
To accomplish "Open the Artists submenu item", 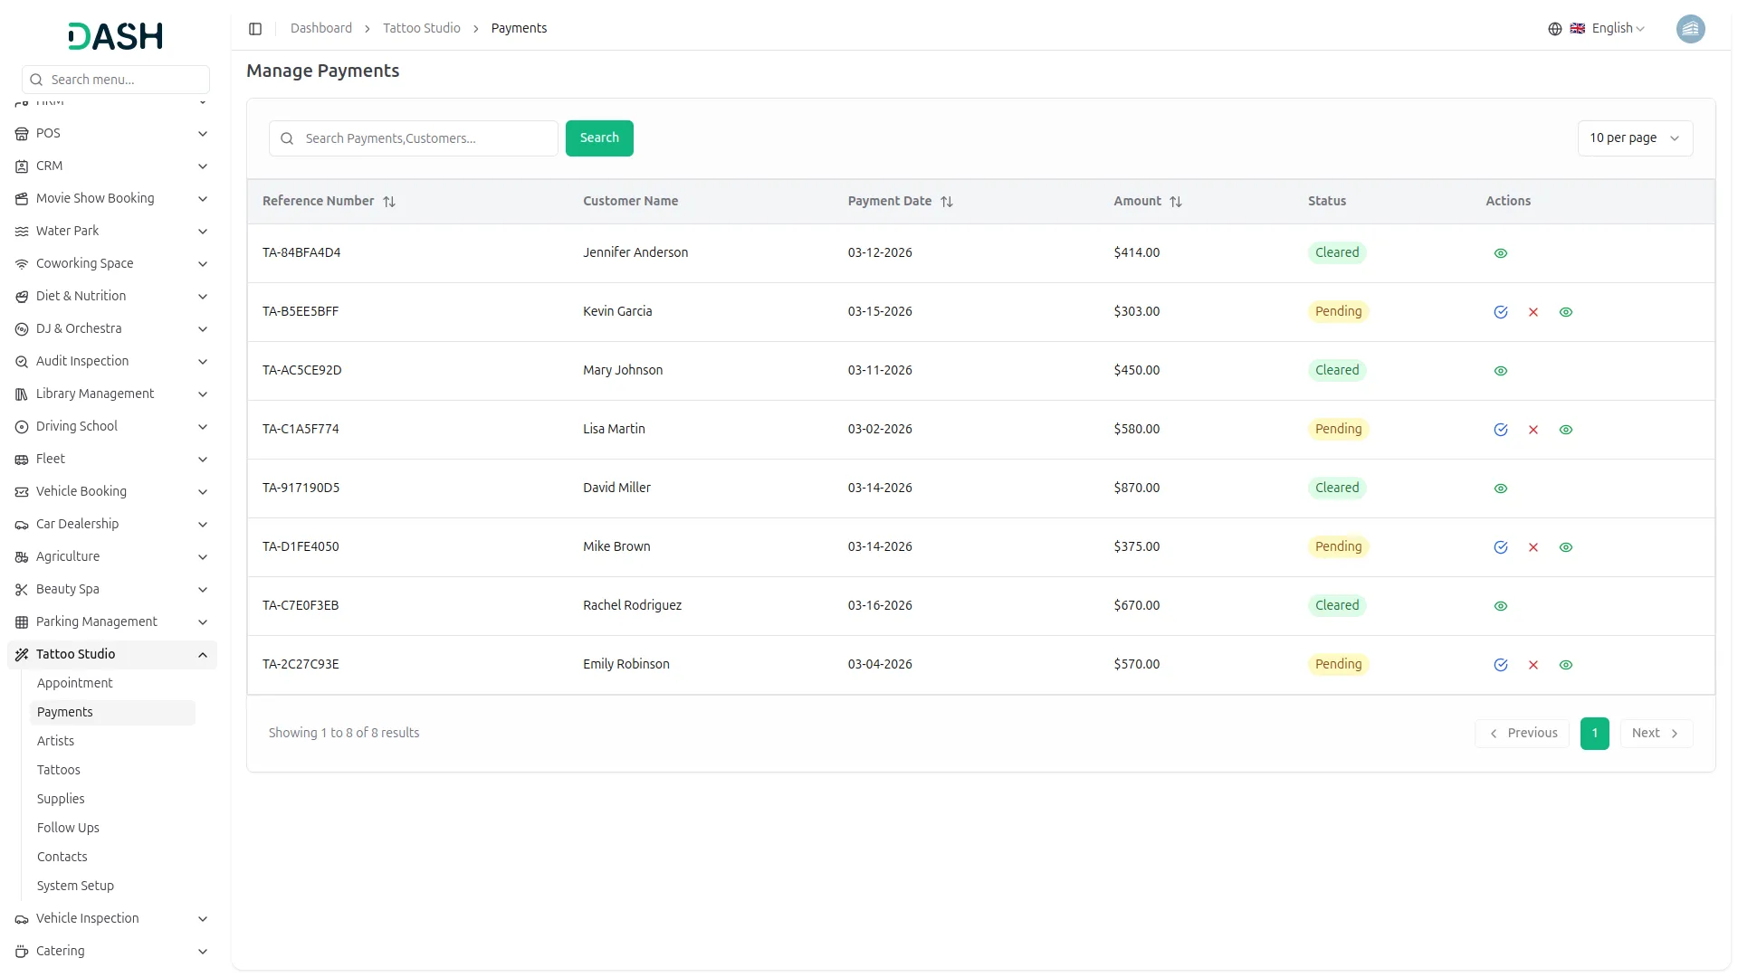I will click(55, 741).
